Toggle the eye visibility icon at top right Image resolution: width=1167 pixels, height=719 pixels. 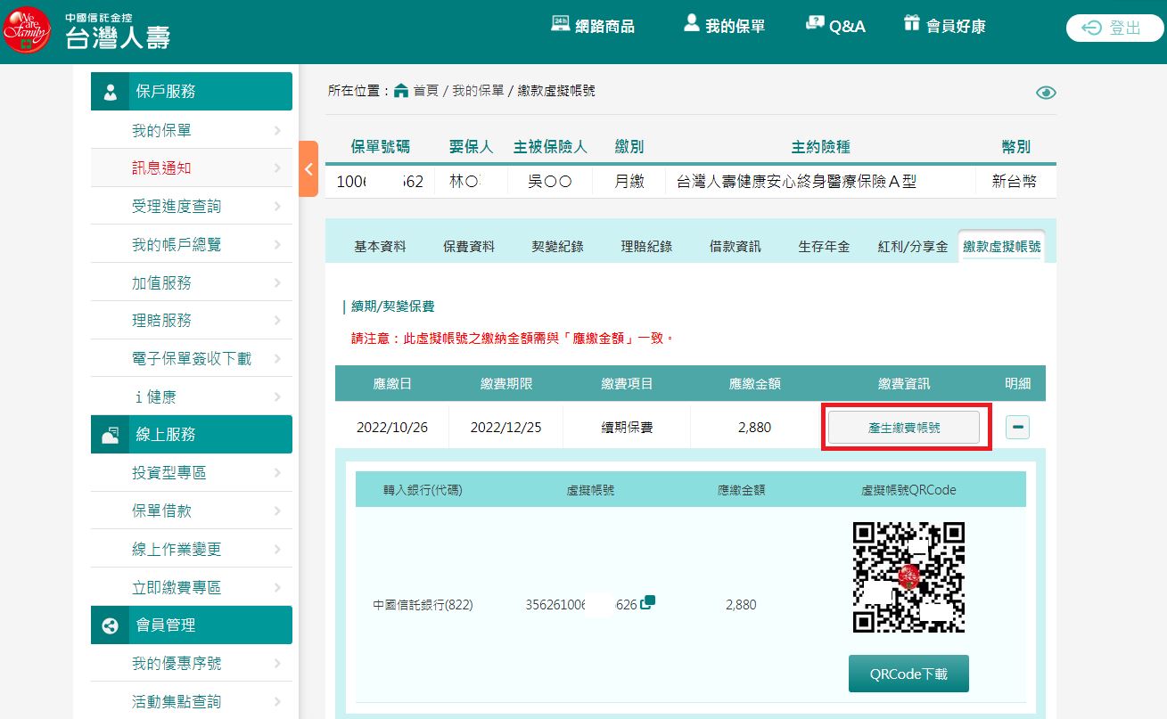(x=1046, y=93)
